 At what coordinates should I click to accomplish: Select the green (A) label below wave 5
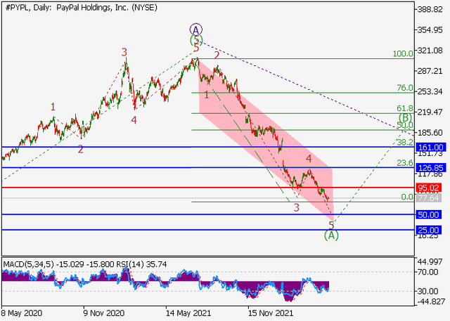coord(331,236)
